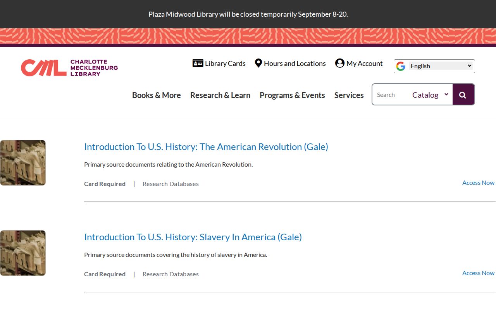The image size is (496, 310).
Task: Click 'Primary source documents covering the history of slavery'
Action: point(176,255)
